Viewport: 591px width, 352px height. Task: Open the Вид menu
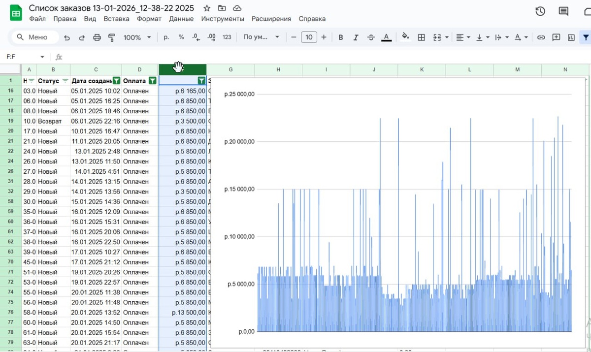(90, 19)
